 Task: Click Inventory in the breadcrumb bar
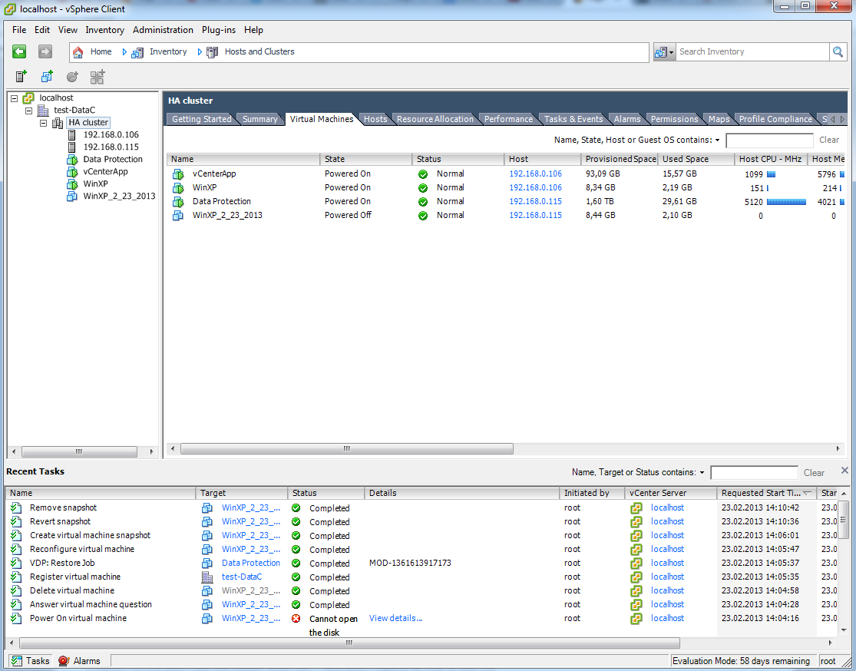click(x=168, y=52)
